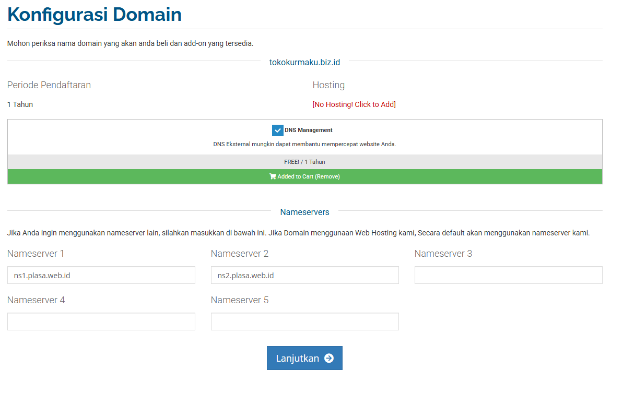Click the Nameserver 3 field label
The height and width of the screenshot is (393, 623).
tap(443, 254)
